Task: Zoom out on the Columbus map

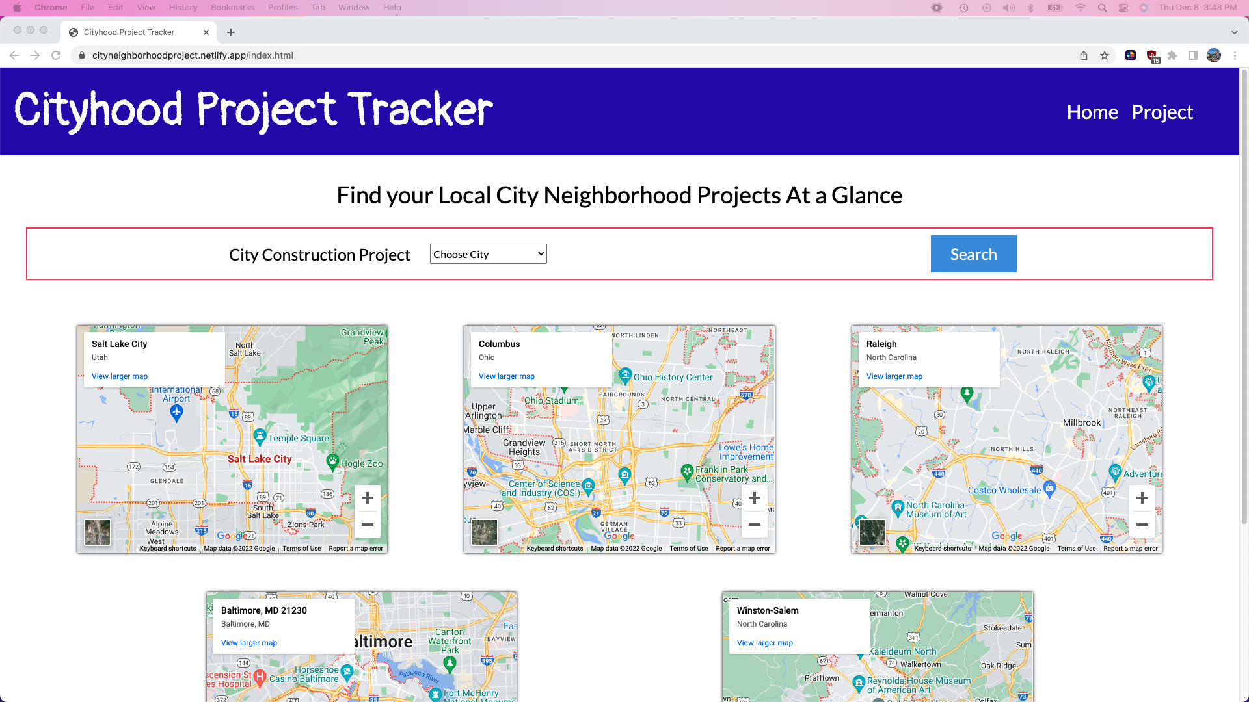Action: 755,525
